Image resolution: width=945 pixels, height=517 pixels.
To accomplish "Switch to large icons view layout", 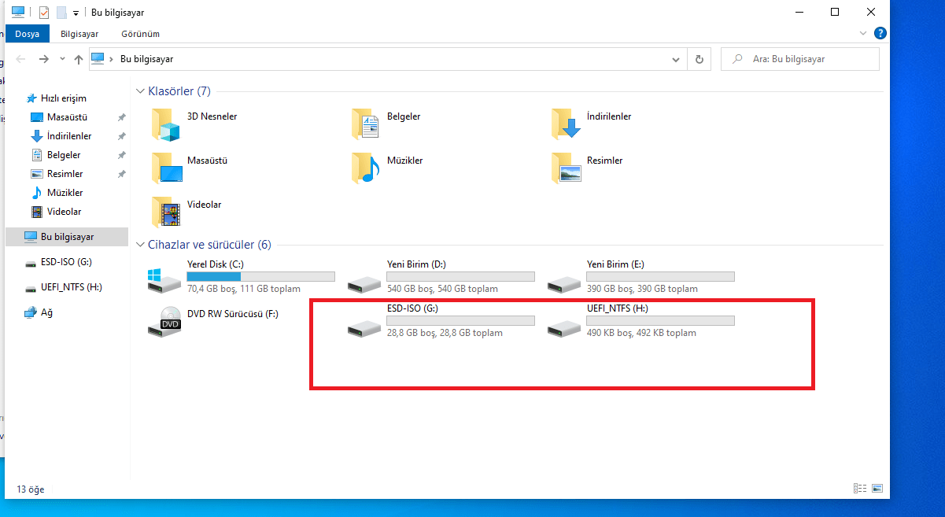I will click(x=877, y=489).
